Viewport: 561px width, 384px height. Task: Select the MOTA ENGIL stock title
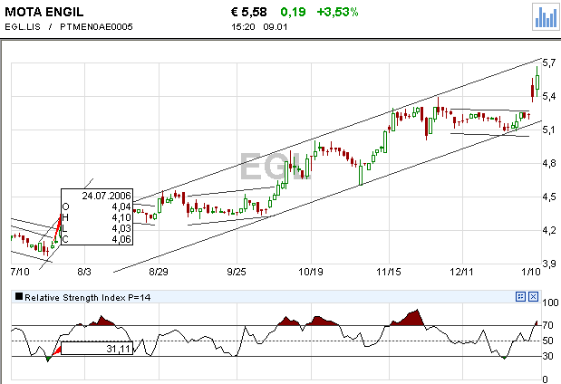[x=44, y=12]
